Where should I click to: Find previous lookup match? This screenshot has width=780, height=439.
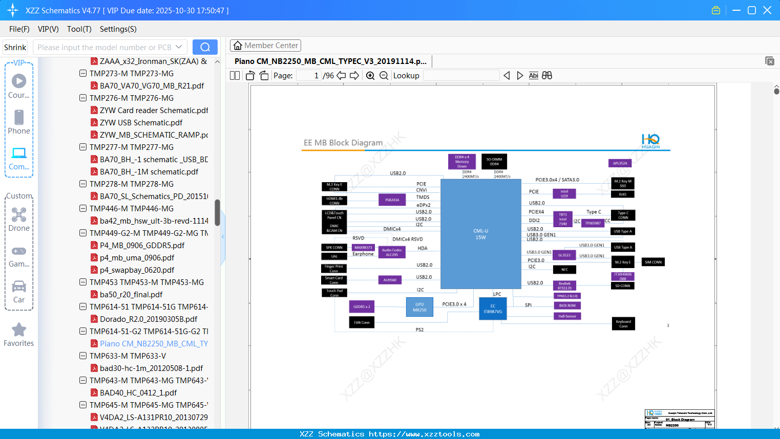pyautogui.click(x=507, y=76)
